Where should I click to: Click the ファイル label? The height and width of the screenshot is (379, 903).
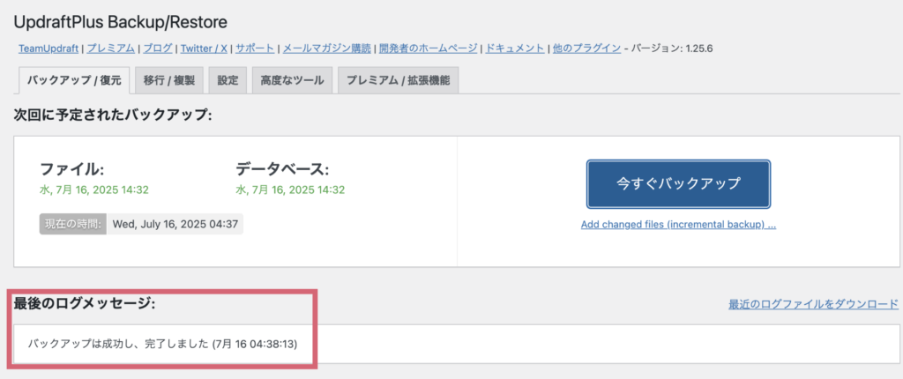click(x=71, y=169)
